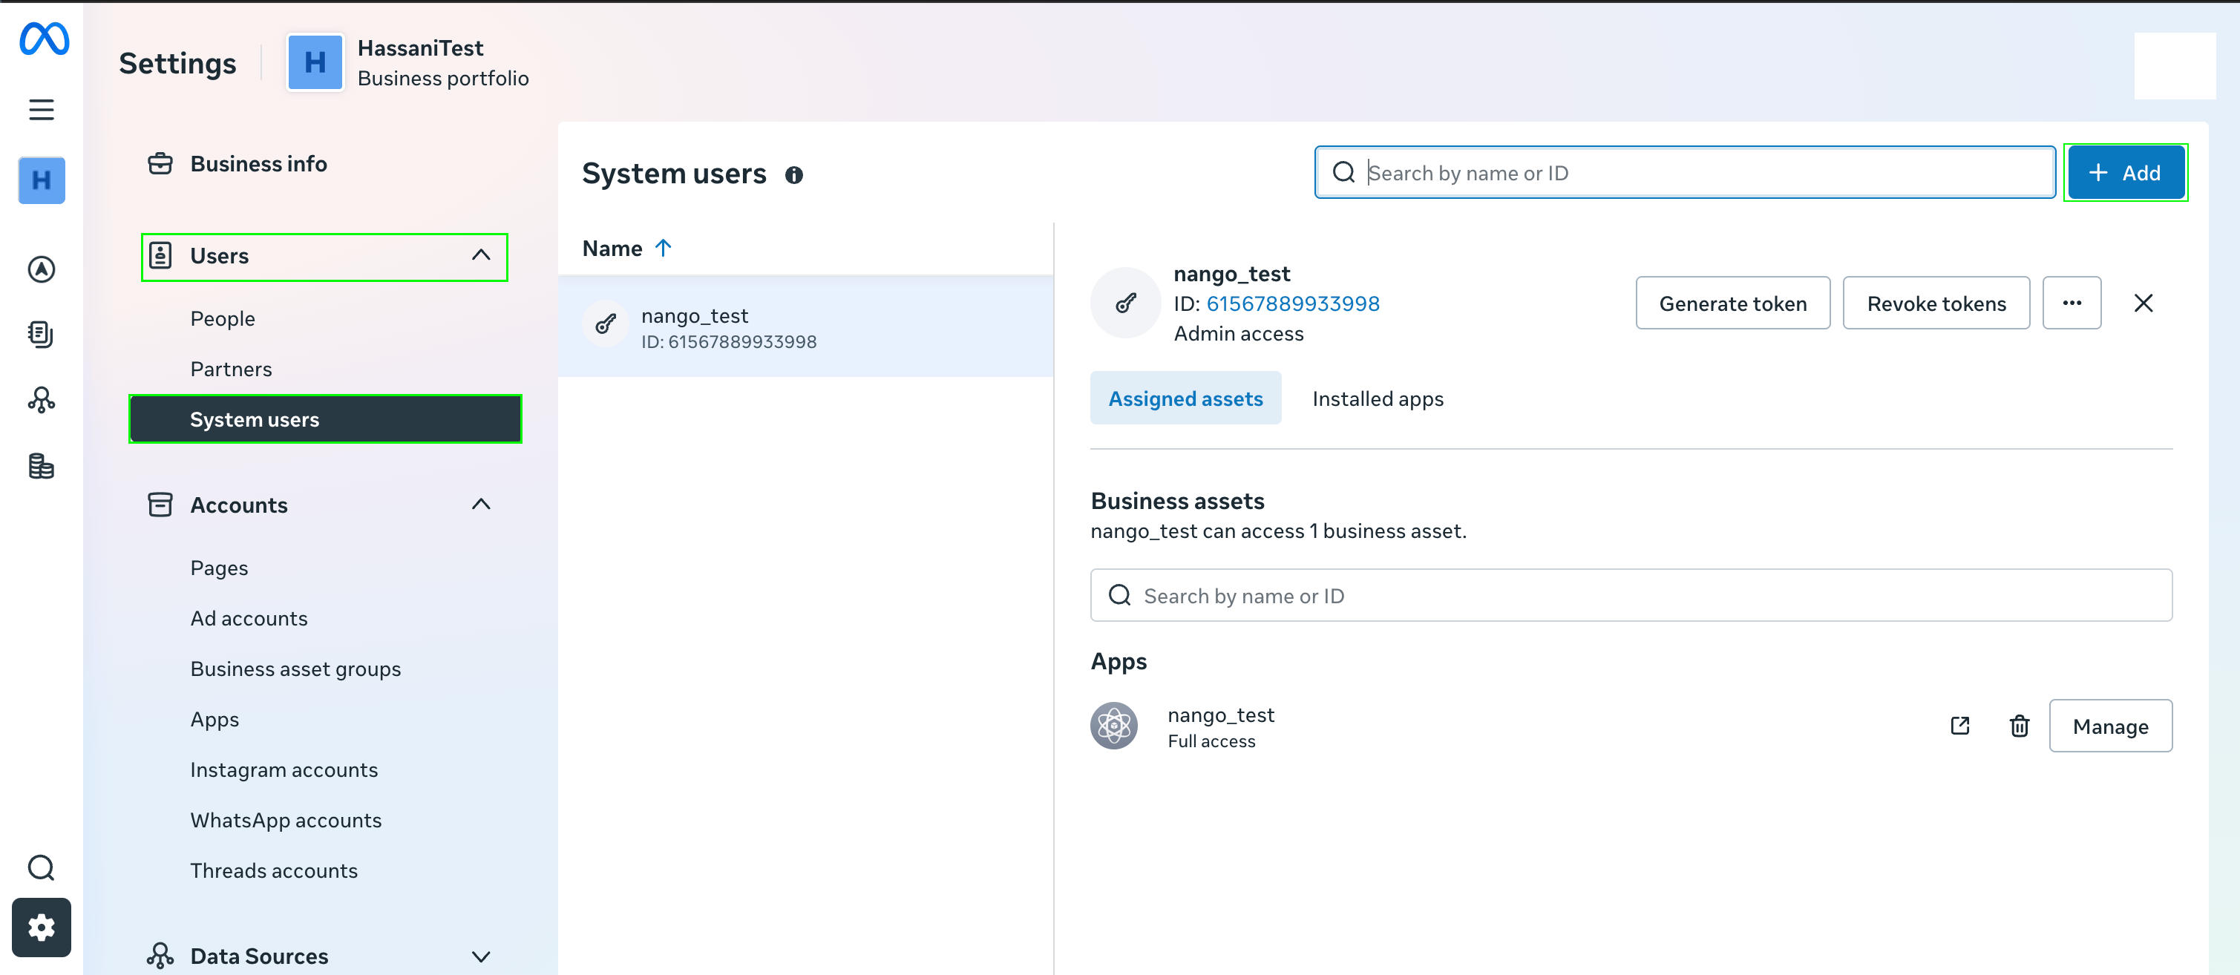The image size is (2240, 975).
Task: Click HassaniTest business portfolio name
Action: coord(420,47)
